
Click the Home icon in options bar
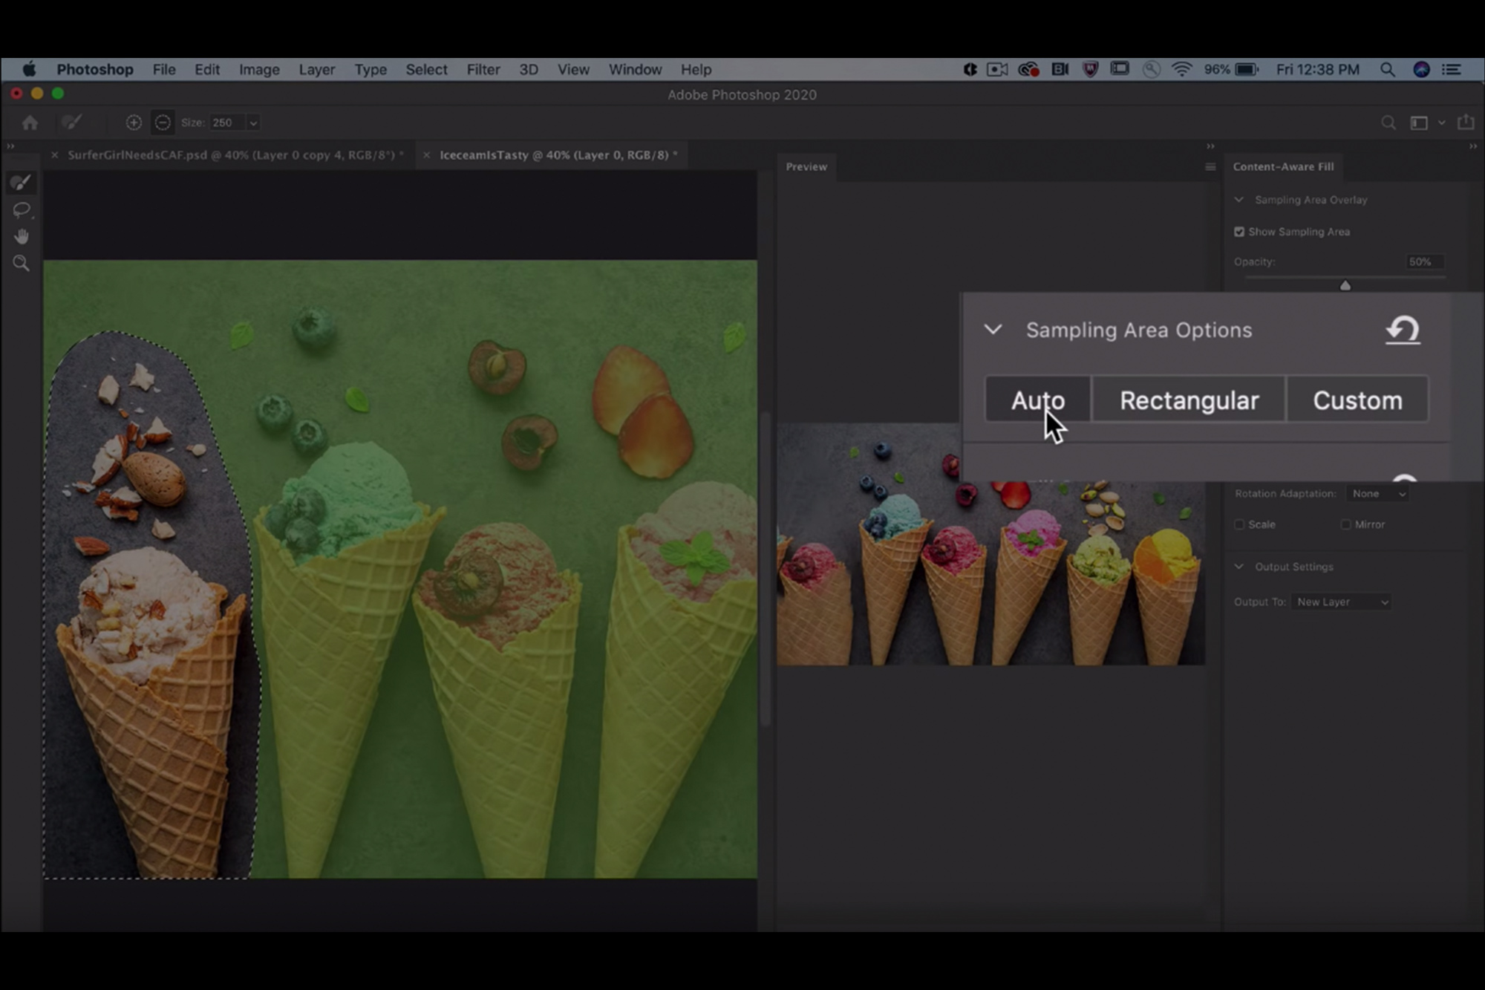click(30, 123)
